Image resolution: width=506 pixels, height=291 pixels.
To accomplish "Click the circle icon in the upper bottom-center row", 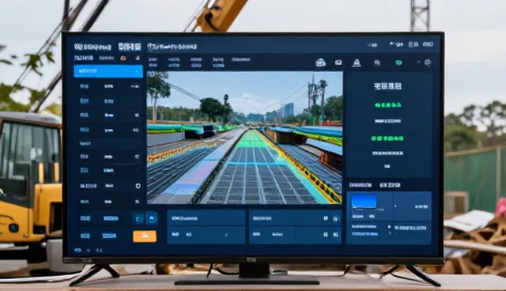I will click(x=326, y=218).
